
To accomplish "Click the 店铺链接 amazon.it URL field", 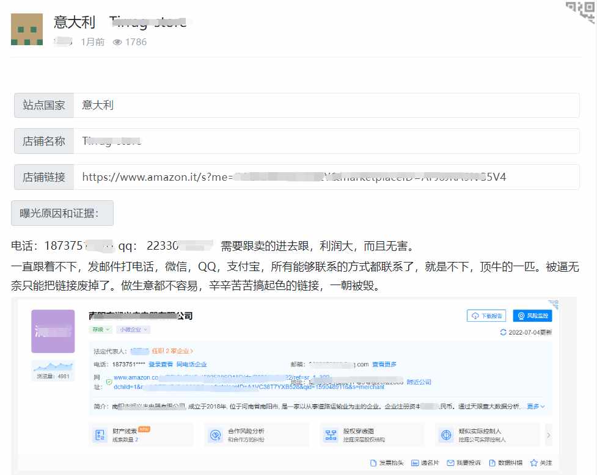I will point(326,177).
